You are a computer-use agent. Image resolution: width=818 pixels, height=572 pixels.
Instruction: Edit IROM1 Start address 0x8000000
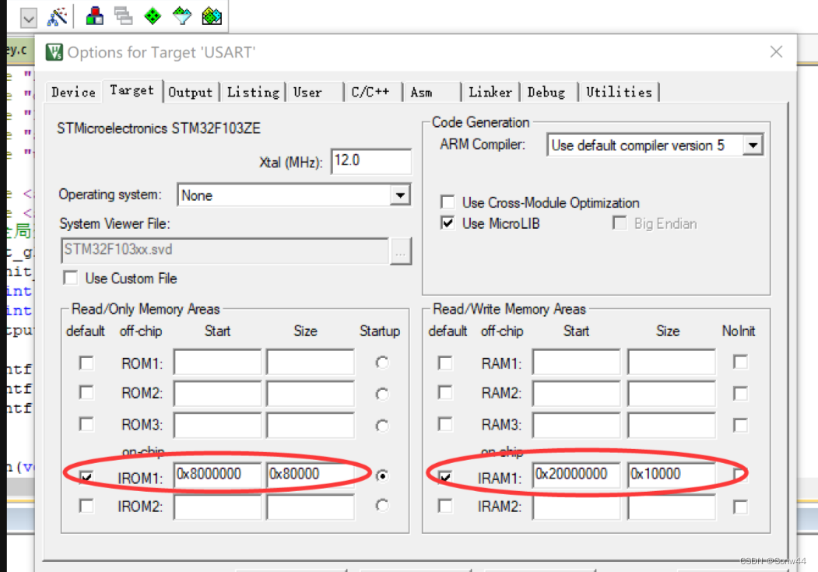tap(218, 475)
